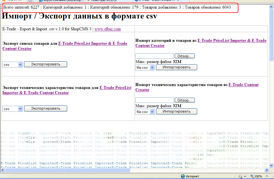Click the 'Товаров обновлено: 6043' text
Image resolution: width=274 pixels, height=179 pixels.
point(208,7)
